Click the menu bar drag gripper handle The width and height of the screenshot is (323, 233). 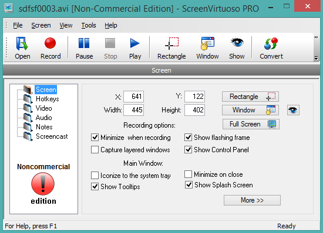click(6, 25)
